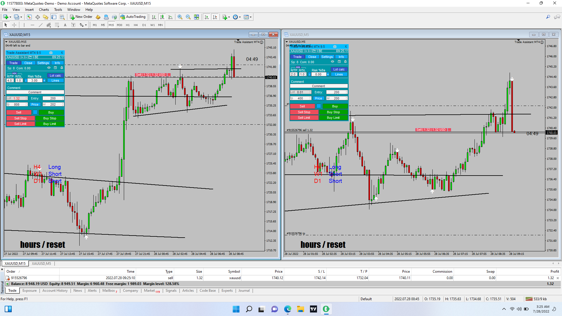Open the Tile Windows layout icon
The height and width of the screenshot is (316, 562).
point(196,17)
